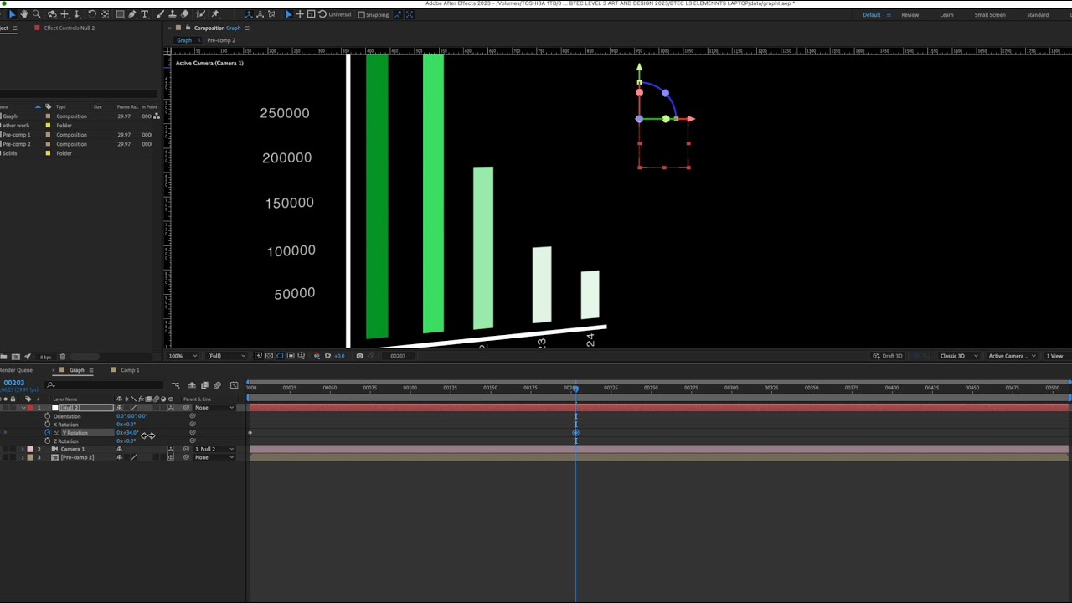
Task: Open the Active Camera view dropdown
Action: coord(1012,356)
